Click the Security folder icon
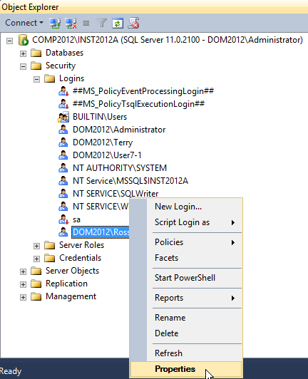 36,66
